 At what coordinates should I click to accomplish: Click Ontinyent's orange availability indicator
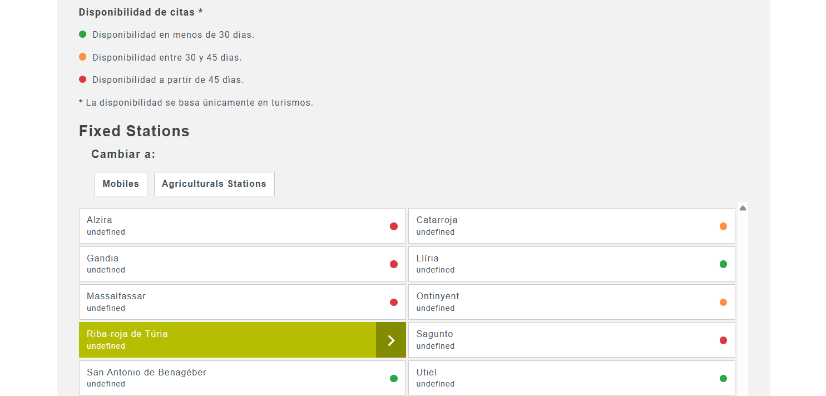pyautogui.click(x=723, y=303)
